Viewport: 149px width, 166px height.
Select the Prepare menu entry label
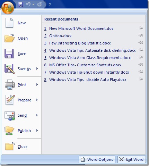click(x=24, y=100)
